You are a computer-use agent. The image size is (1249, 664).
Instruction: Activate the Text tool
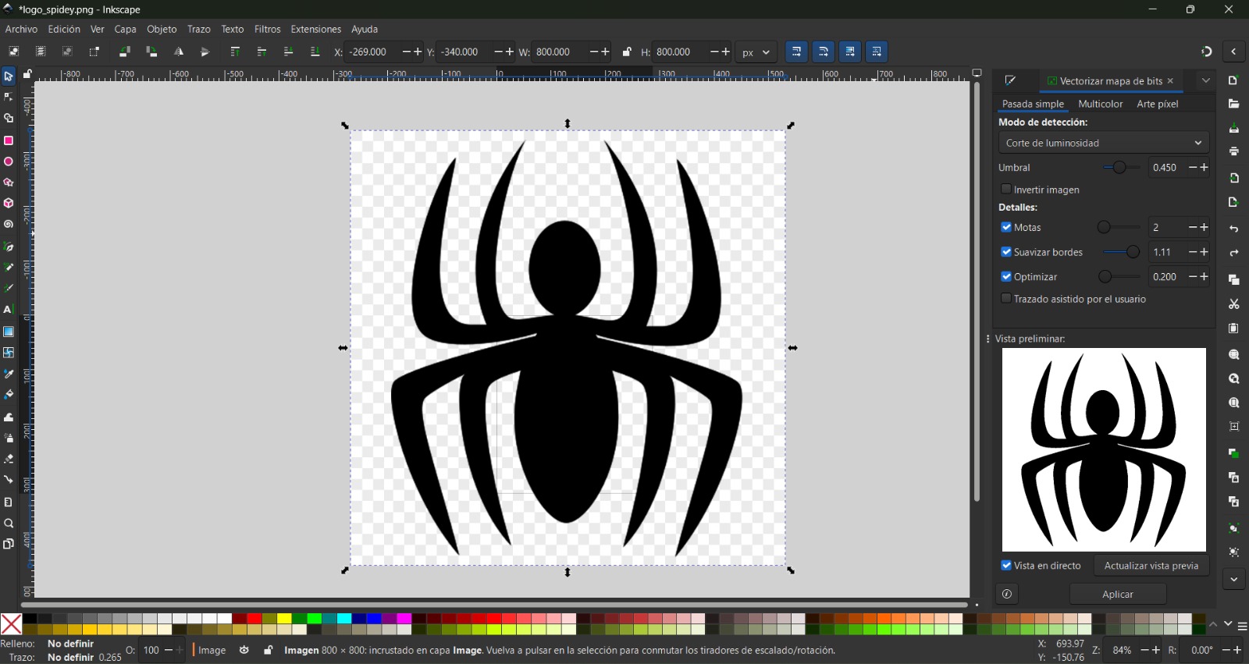point(9,310)
